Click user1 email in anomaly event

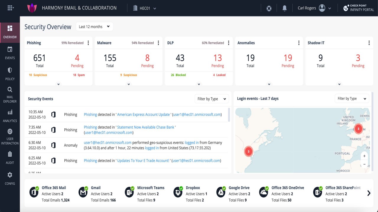click(x=108, y=143)
